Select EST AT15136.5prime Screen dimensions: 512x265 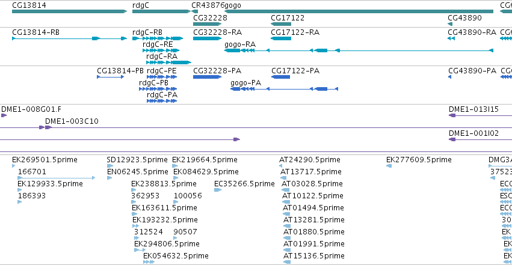pos(287,262)
